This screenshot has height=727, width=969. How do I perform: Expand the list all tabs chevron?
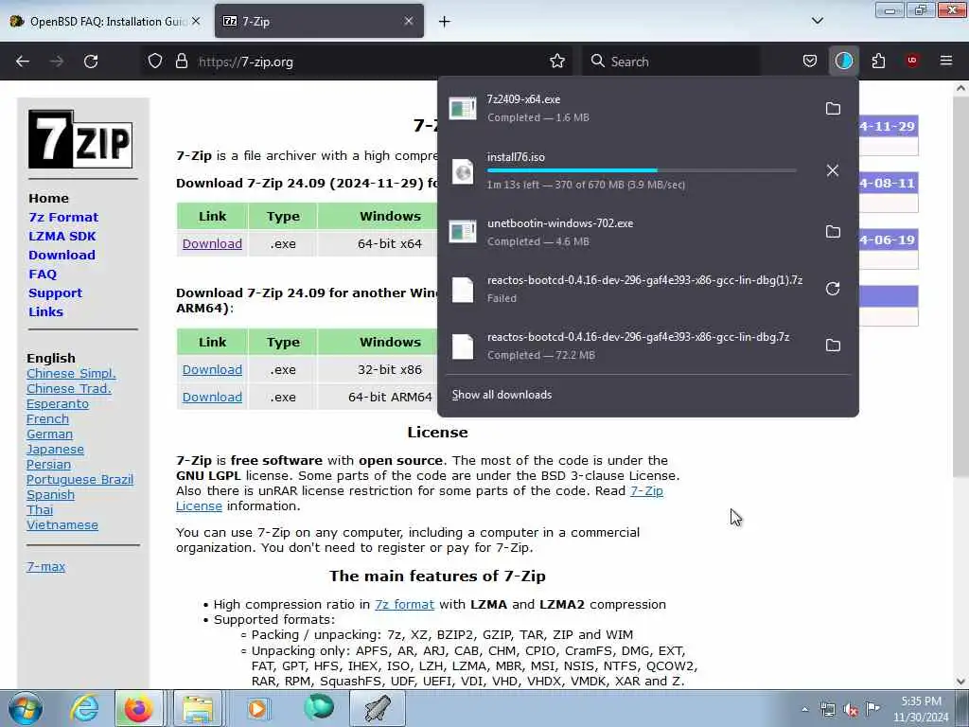(x=817, y=21)
